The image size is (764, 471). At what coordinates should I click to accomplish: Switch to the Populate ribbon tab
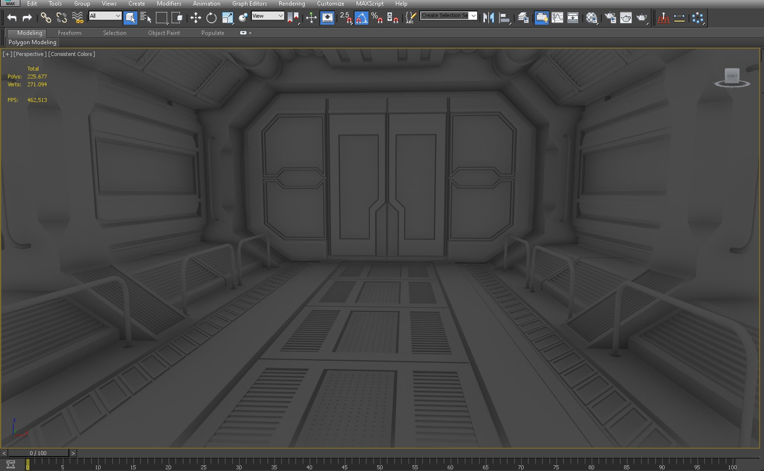pos(213,33)
